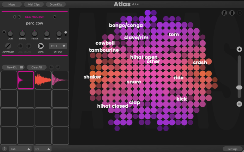The image size is (244, 152).
Task: Select the pad with pink decaying striped waveform
Action: coord(60,80)
